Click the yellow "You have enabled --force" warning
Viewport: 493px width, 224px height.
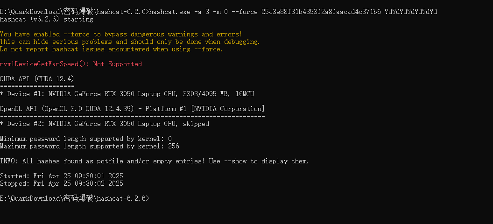(x=121, y=34)
